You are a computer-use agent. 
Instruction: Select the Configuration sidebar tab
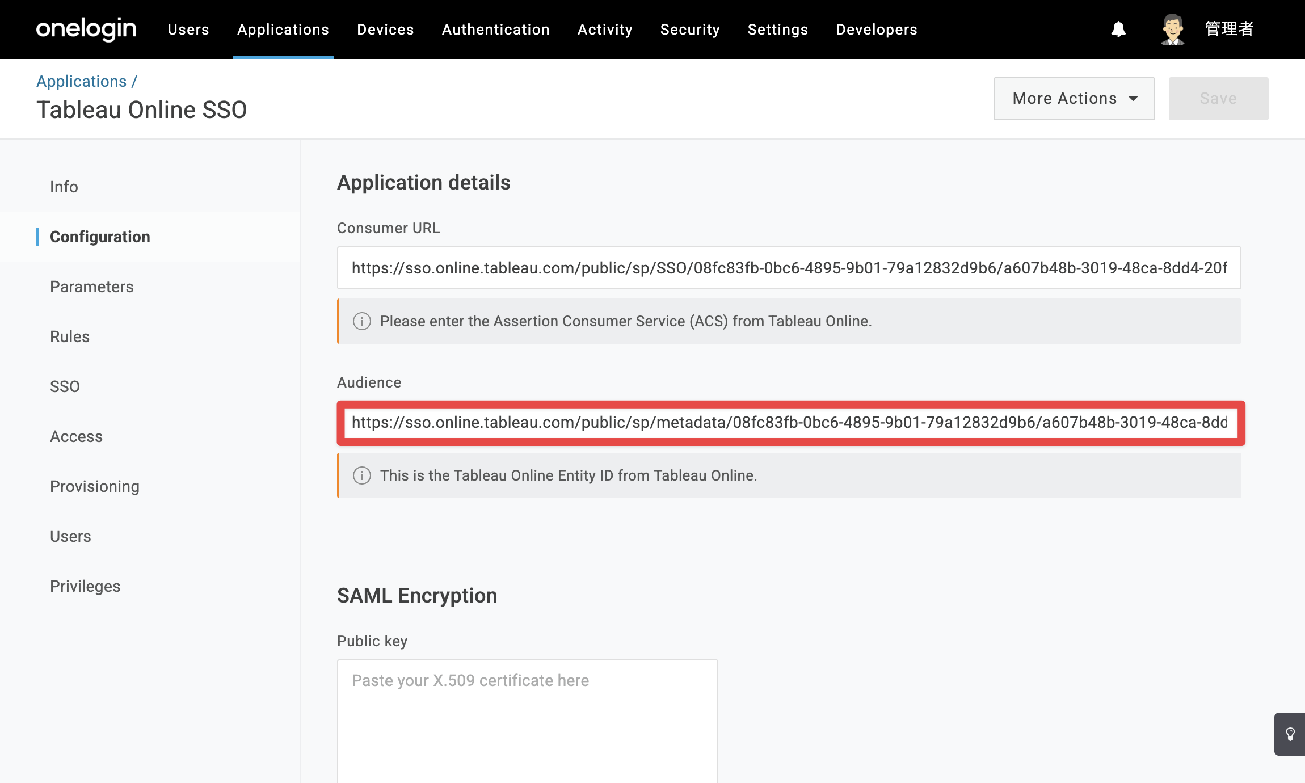click(150, 237)
